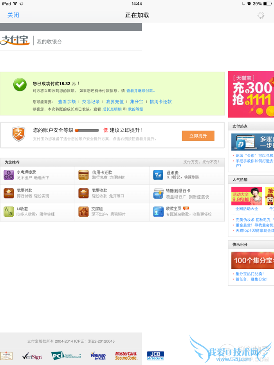The width and height of the screenshot is (274, 365).
Task: Open the 通讯费 text entry
Action: pyautogui.click(x=172, y=173)
